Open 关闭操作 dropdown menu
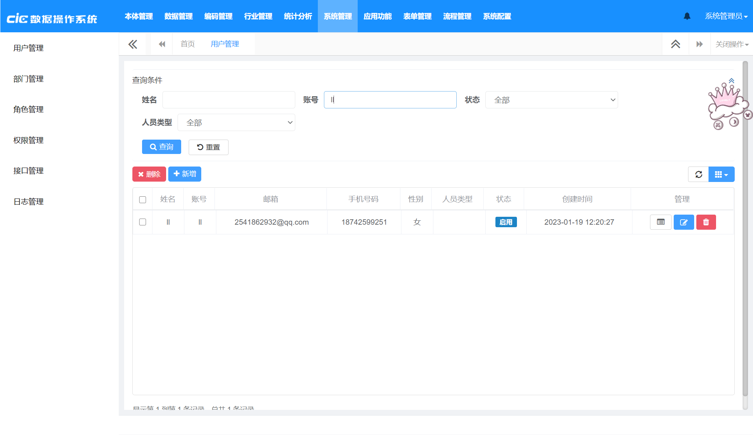 (x=732, y=44)
